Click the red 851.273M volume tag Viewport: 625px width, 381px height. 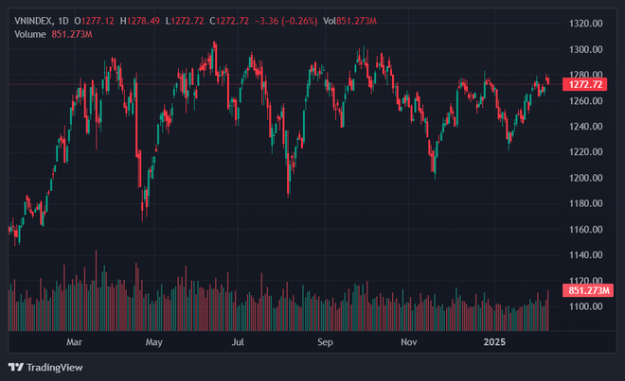point(588,290)
